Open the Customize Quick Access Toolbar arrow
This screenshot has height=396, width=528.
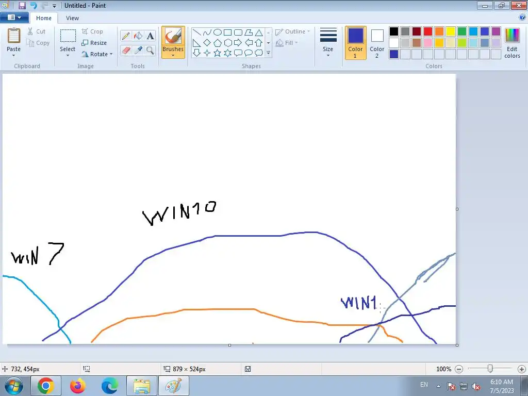click(x=54, y=6)
